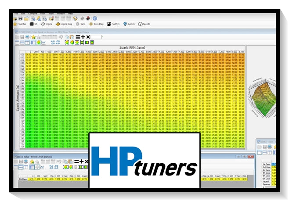Toggle graph view in Power Enrich window
The width and height of the screenshot is (289, 201).
click(x=42, y=167)
